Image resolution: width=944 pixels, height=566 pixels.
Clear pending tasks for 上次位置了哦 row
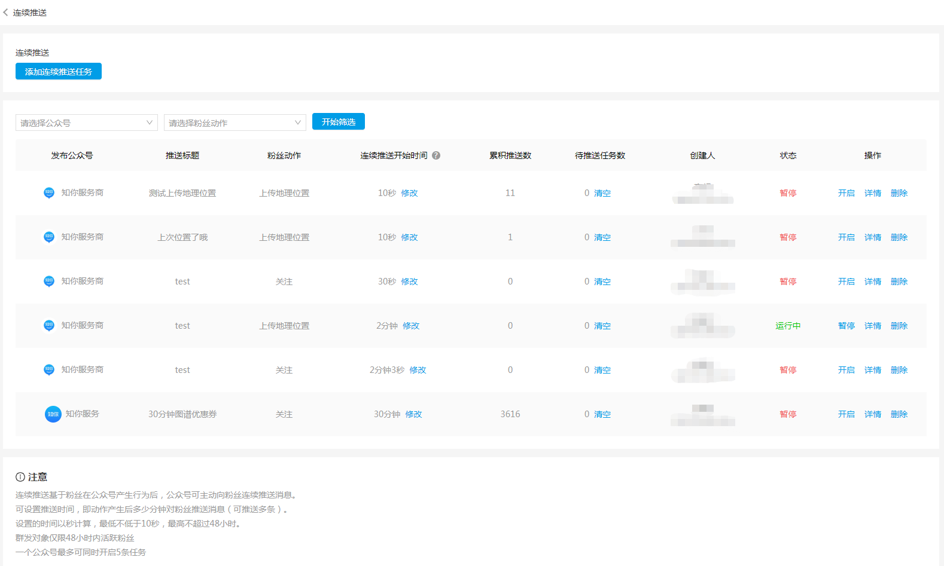(x=602, y=237)
